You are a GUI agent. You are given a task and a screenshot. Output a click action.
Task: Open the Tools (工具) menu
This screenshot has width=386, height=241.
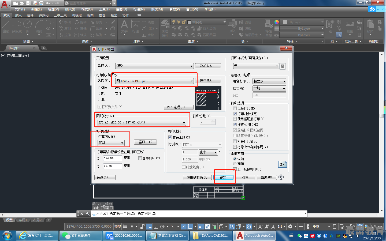pos(104,9)
